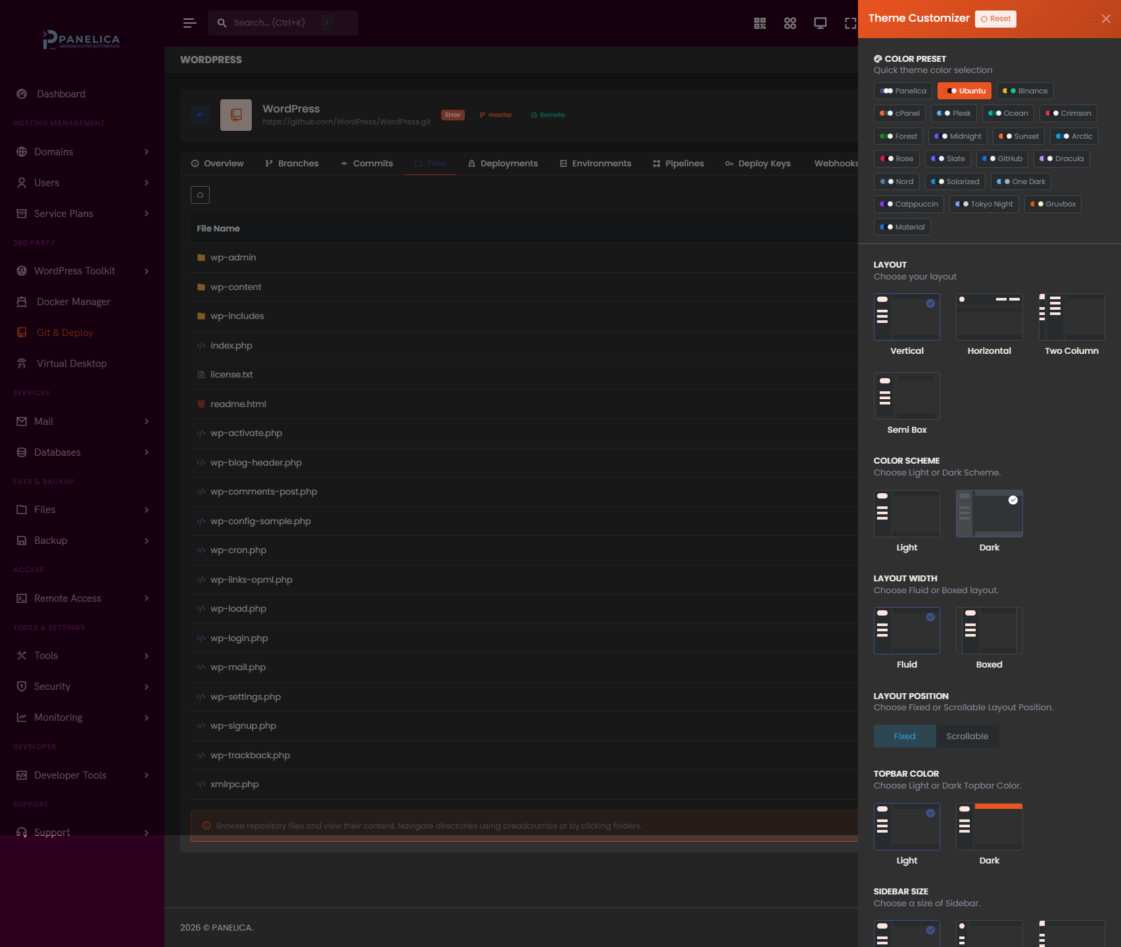Select the Horizontal layout option
1121x947 pixels.
tap(989, 317)
